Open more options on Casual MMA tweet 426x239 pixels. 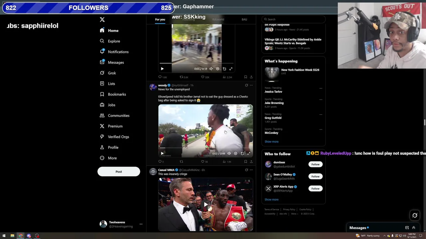coord(251,170)
